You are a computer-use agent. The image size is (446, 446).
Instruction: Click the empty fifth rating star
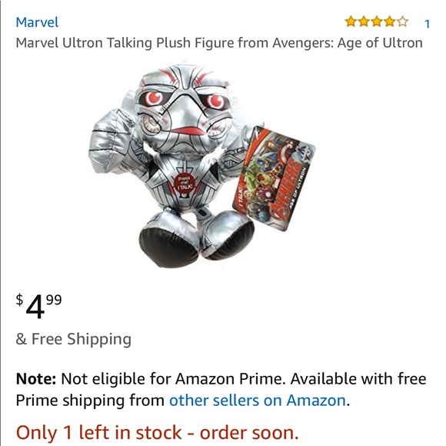tap(402, 22)
